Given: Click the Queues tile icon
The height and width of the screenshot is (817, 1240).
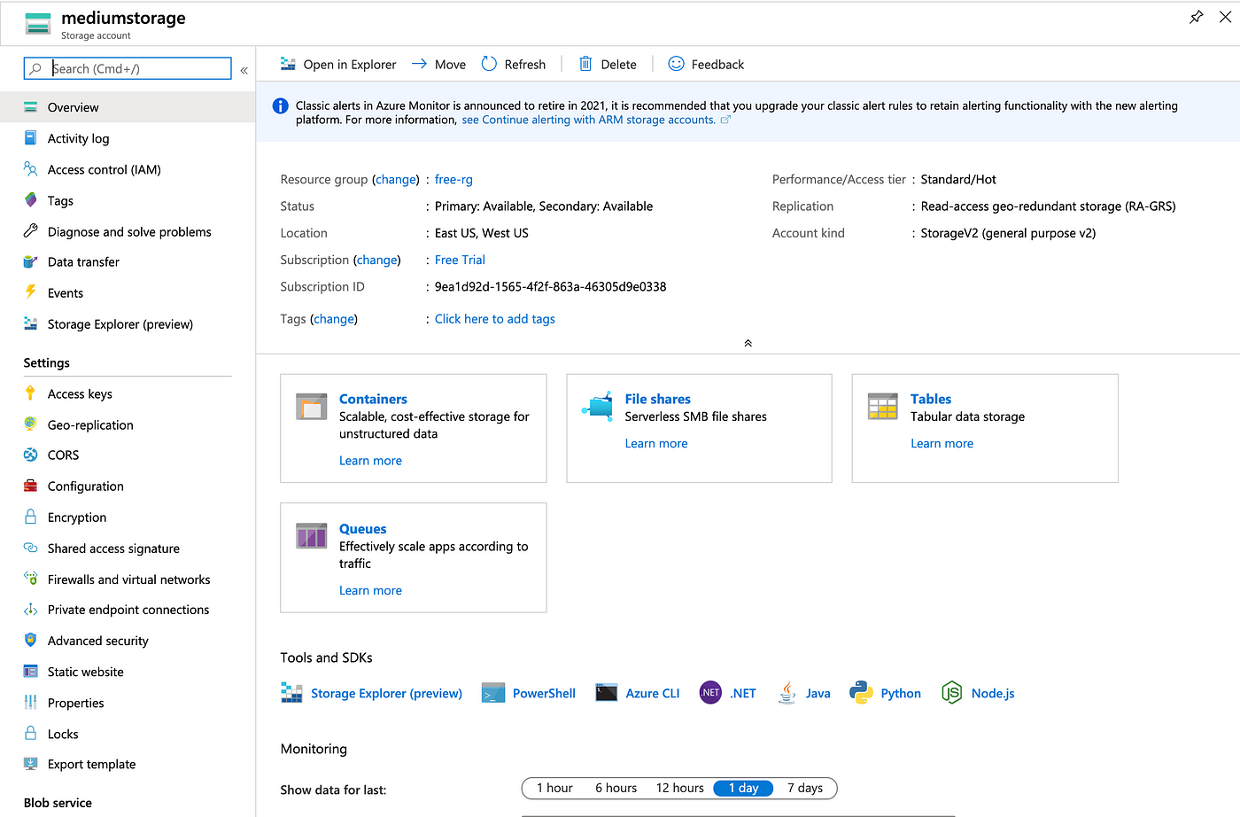Looking at the screenshot, I should [312, 536].
